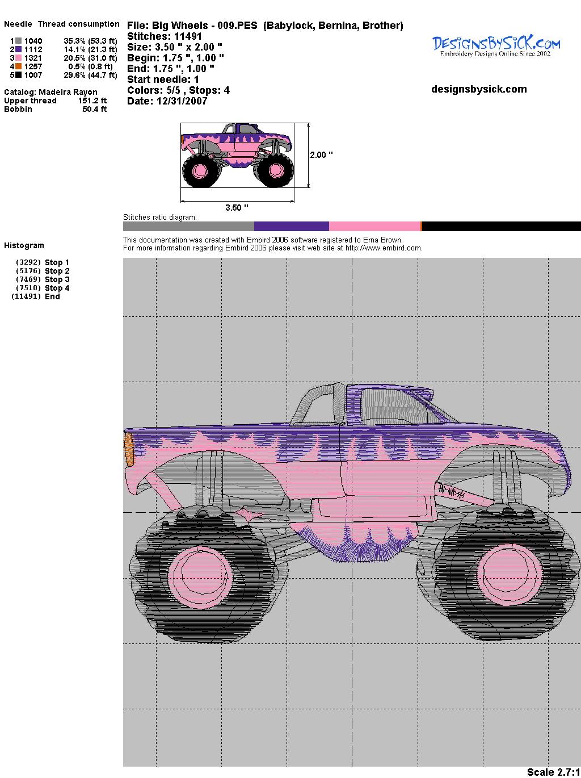
Task: Open the designsbysick.com text link
Action: pos(479,89)
